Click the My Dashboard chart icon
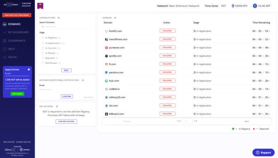Viewport: 278px width, 158px height. point(5,32)
